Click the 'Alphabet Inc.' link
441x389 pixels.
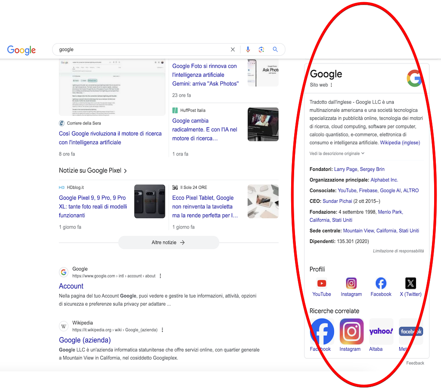[x=384, y=180]
